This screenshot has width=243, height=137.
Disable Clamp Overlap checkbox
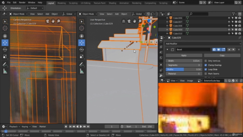[x=206, y=65]
